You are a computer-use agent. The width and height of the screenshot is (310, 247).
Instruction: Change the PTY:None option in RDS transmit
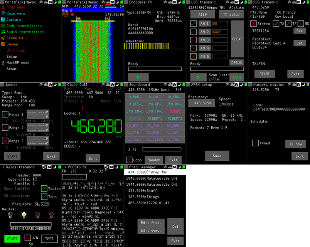(x=259, y=12)
